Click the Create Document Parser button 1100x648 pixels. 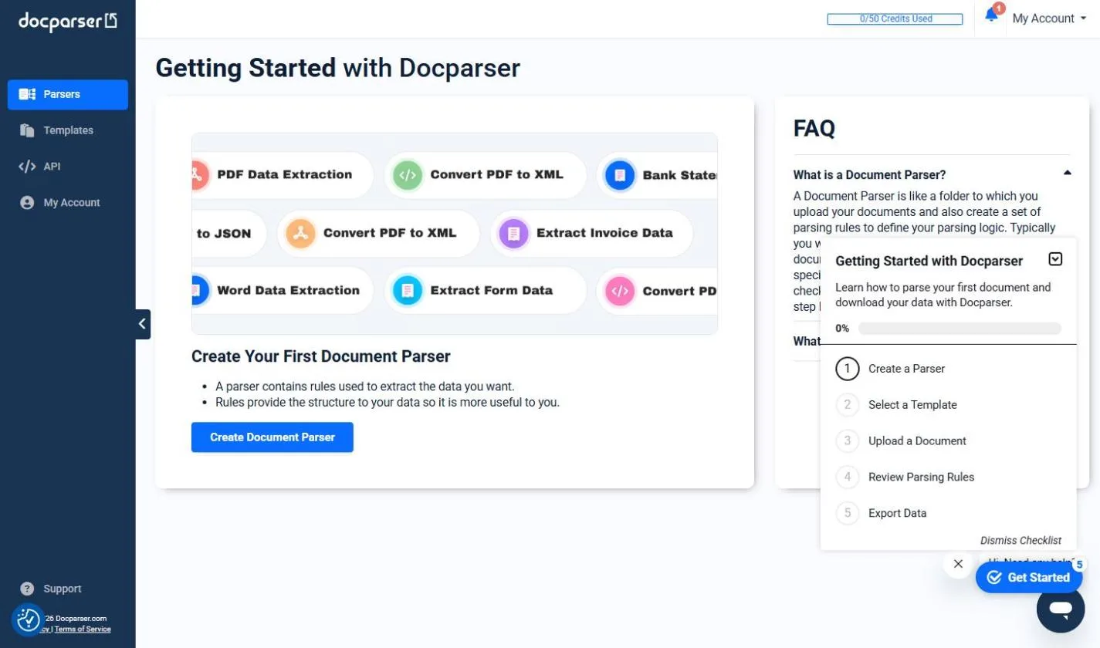(x=272, y=437)
